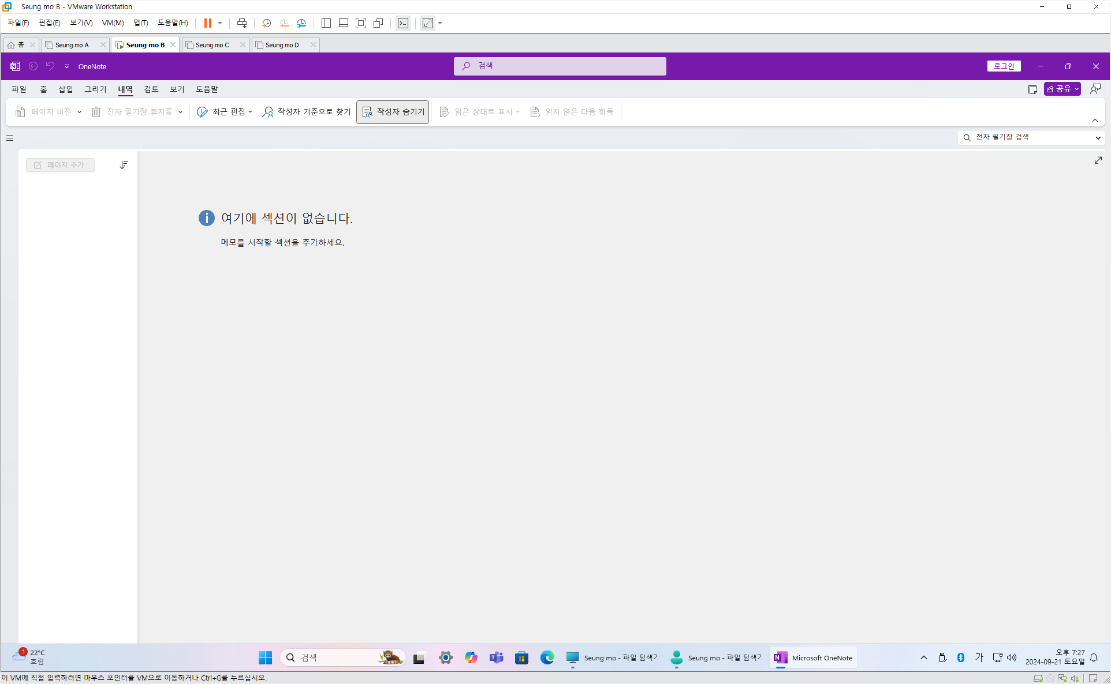Image resolution: width=1111 pixels, height=684 pixels.
Task: Expand page to full view icon
Action: (1098, 160)
